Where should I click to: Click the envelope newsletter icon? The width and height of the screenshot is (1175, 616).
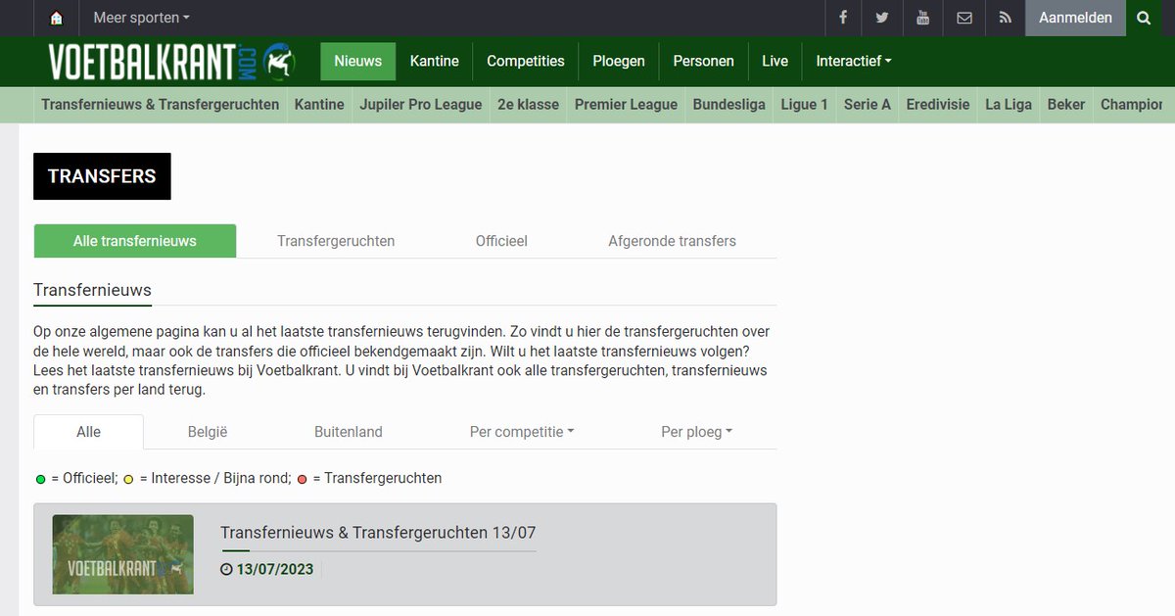[964, 18]
